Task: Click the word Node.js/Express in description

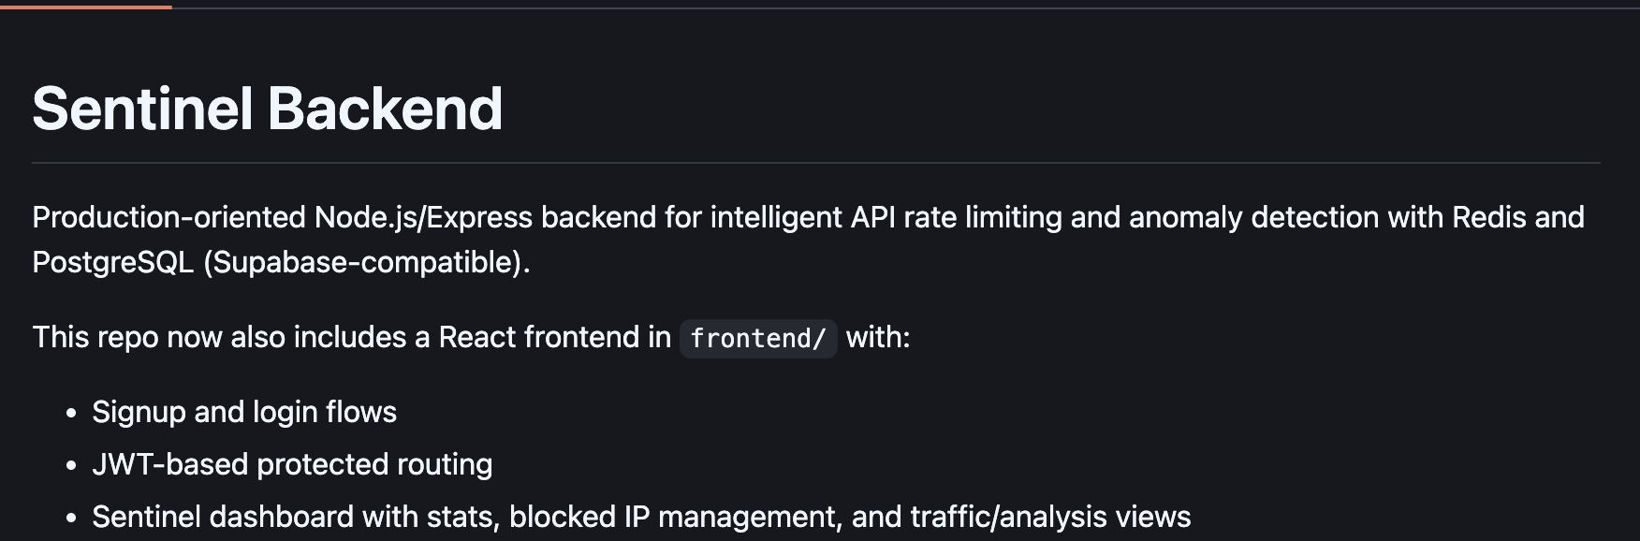Action: pos(423,217)
